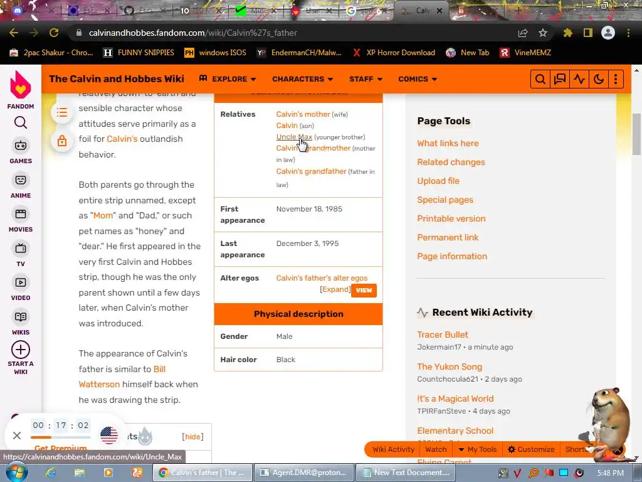Click Watch in the bottom toolbar
Screen dimensions: 642x482
pyautogui.click(x=436, y=449)
